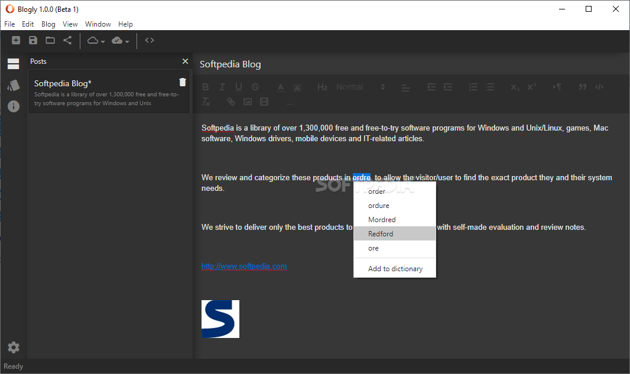
Task: Open the outlined cloud dropdown
Action: (96, 41)
